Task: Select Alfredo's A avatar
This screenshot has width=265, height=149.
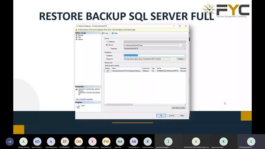Action: tap(24, 142)
